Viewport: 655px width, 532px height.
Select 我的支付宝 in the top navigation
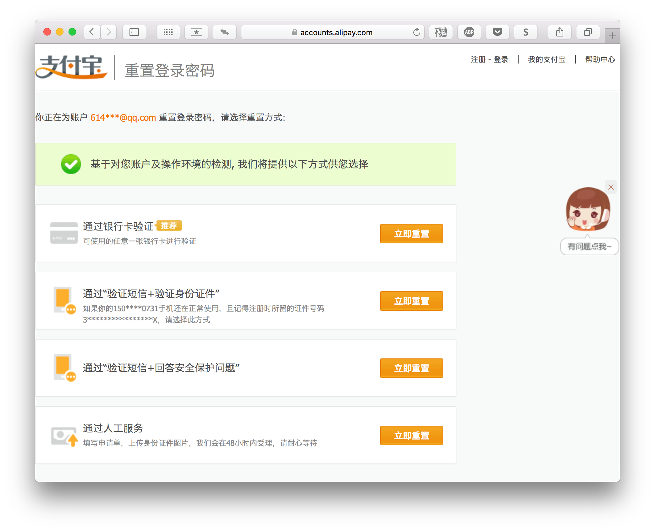pos(546,59)
